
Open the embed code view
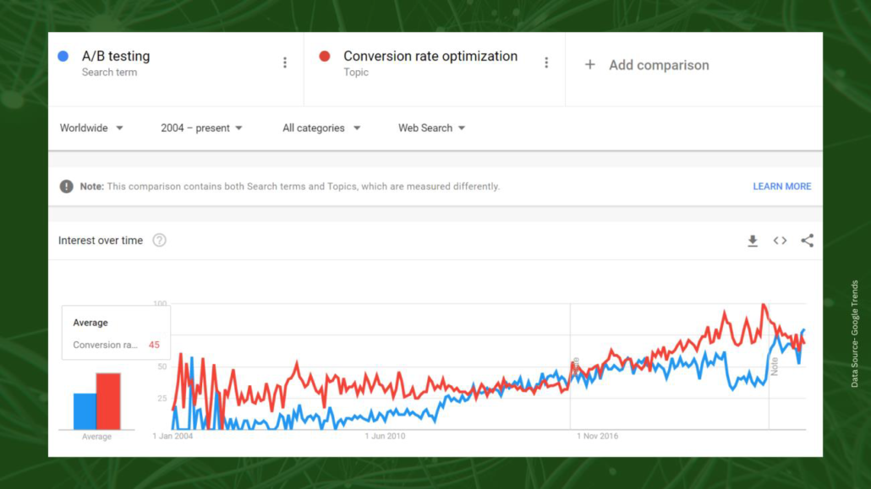click(x=780, y=241)
